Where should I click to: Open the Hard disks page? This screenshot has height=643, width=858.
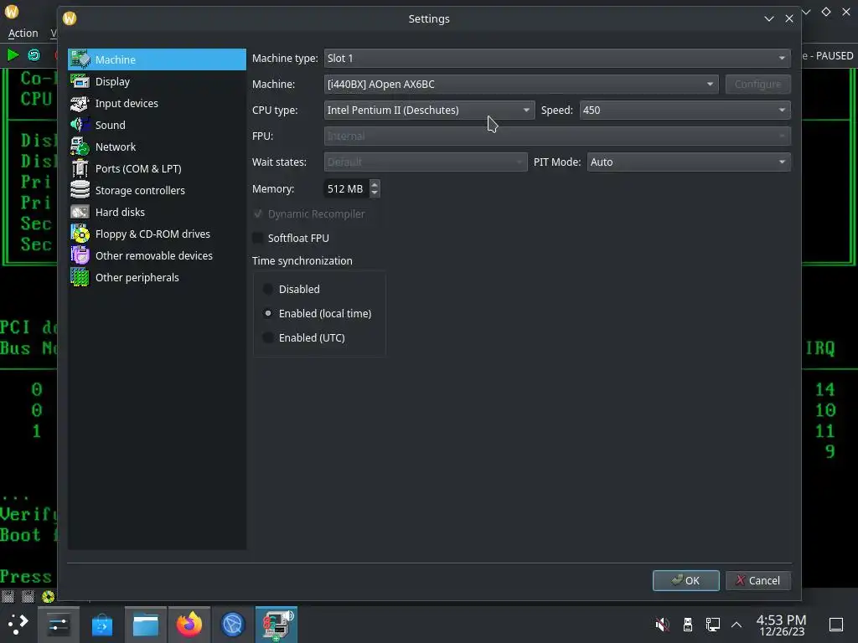[157, 212]
